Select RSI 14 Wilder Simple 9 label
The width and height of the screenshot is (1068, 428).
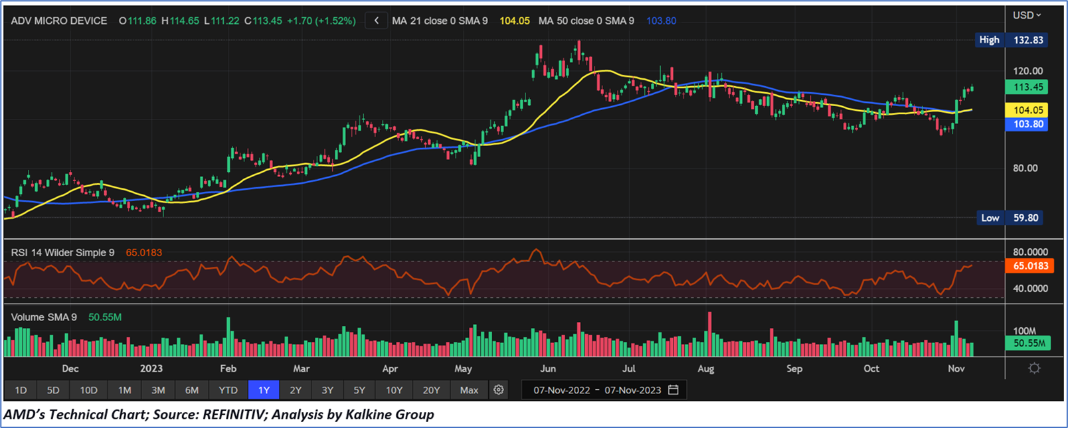pyautogui.click(x=63, y=253)
